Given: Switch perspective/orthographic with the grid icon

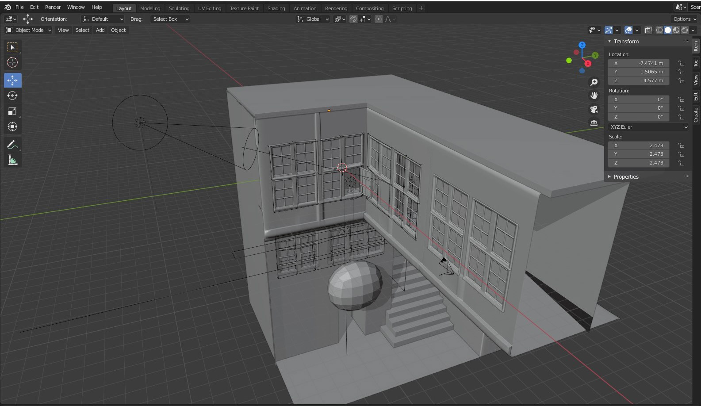Looking at the screenshot, I should 594,123.
